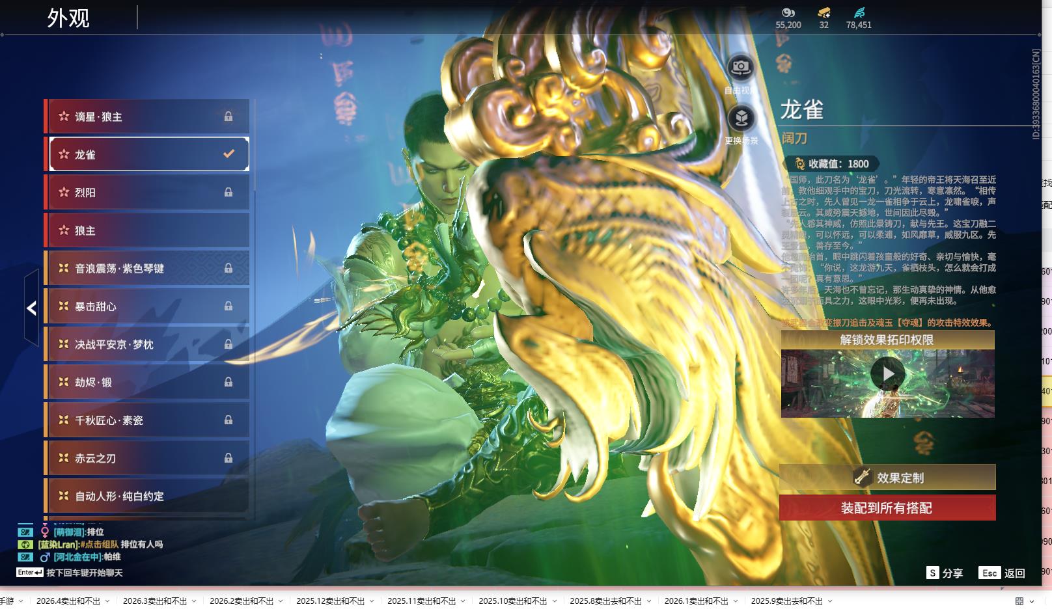The width and height of the screenshot is (1052, 611).
Task: Select the 狼主 skin entry
Action: (x=146, y=231)
